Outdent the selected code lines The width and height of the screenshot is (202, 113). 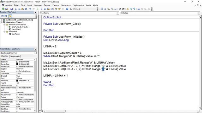(x=123, y=9)
